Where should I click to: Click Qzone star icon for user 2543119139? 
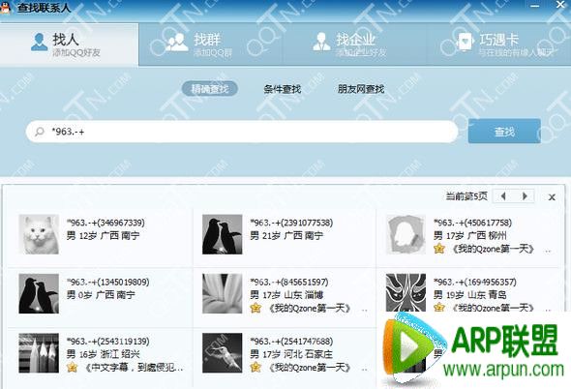tap(73, 368)
